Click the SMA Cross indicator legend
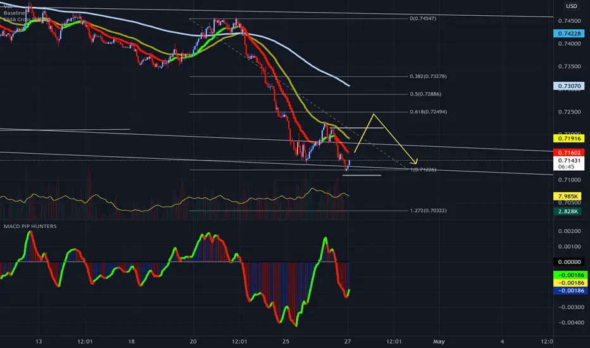The image size is (590, 348). click(27, 19)
